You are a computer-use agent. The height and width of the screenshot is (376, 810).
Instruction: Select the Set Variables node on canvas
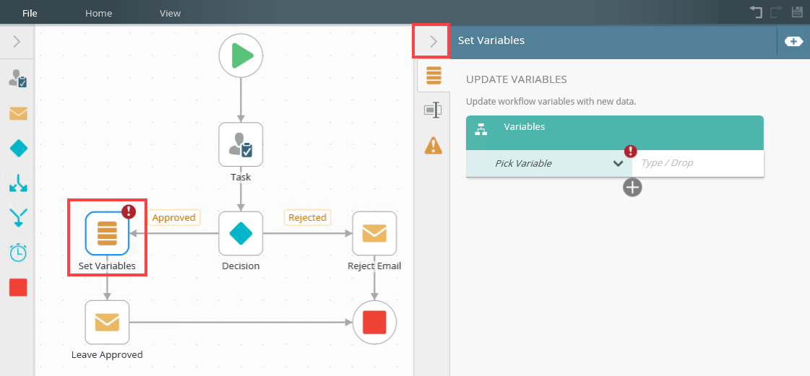point(107,233)
